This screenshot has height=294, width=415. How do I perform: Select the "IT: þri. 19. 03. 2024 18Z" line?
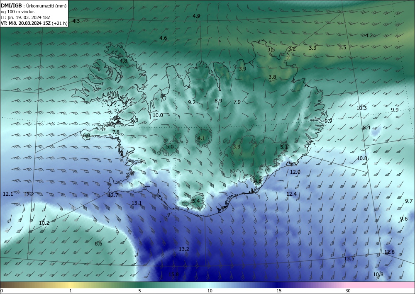point(26,17)
